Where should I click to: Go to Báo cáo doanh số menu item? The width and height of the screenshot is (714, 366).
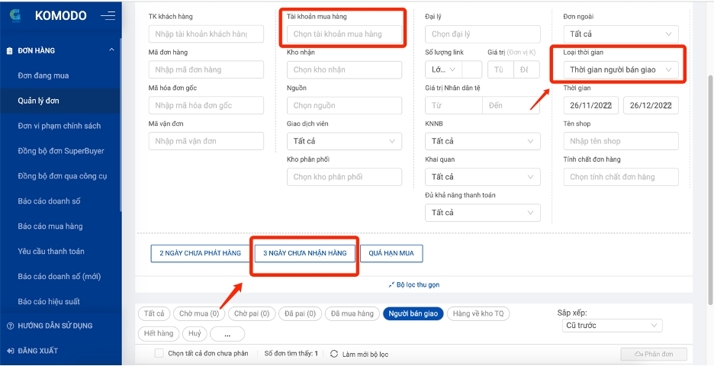[49, 201]
